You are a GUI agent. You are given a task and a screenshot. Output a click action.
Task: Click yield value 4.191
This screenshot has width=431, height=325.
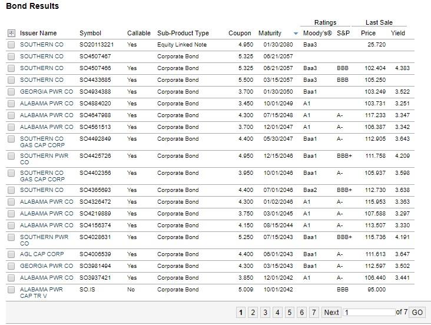pyautogui.click(x=402, y=237)
